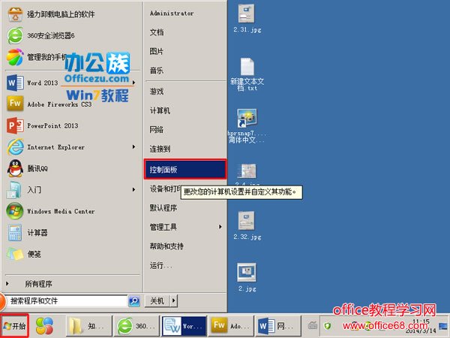Select hprsnap7 shortcut on desktop

point(247,126)
